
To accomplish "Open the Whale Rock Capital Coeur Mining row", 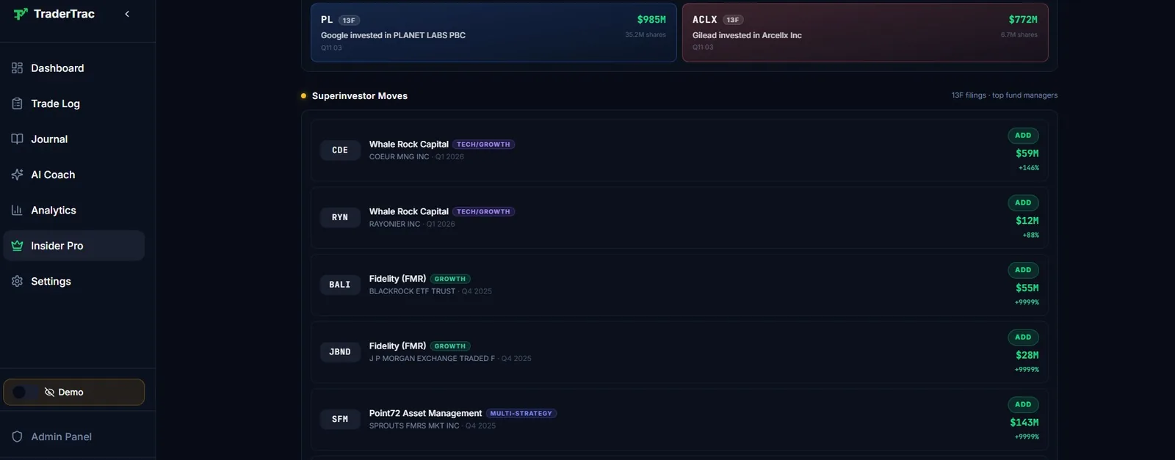I will pyautogui.click(x=679, y=150).
